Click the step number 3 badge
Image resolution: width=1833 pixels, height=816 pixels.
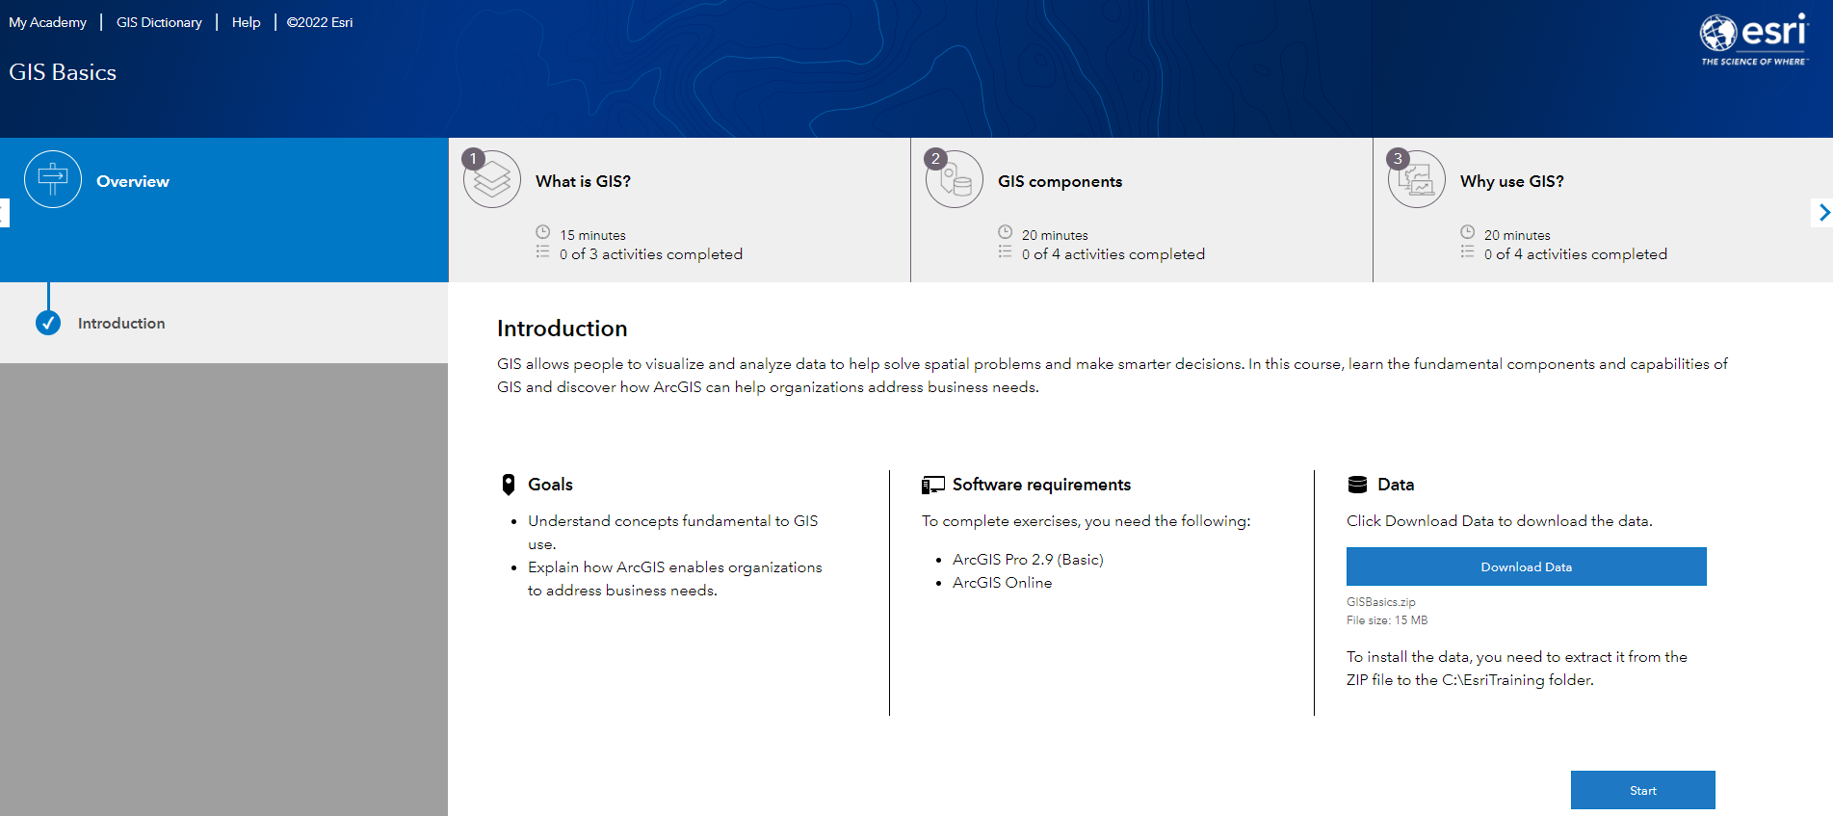coord(1398,159)
